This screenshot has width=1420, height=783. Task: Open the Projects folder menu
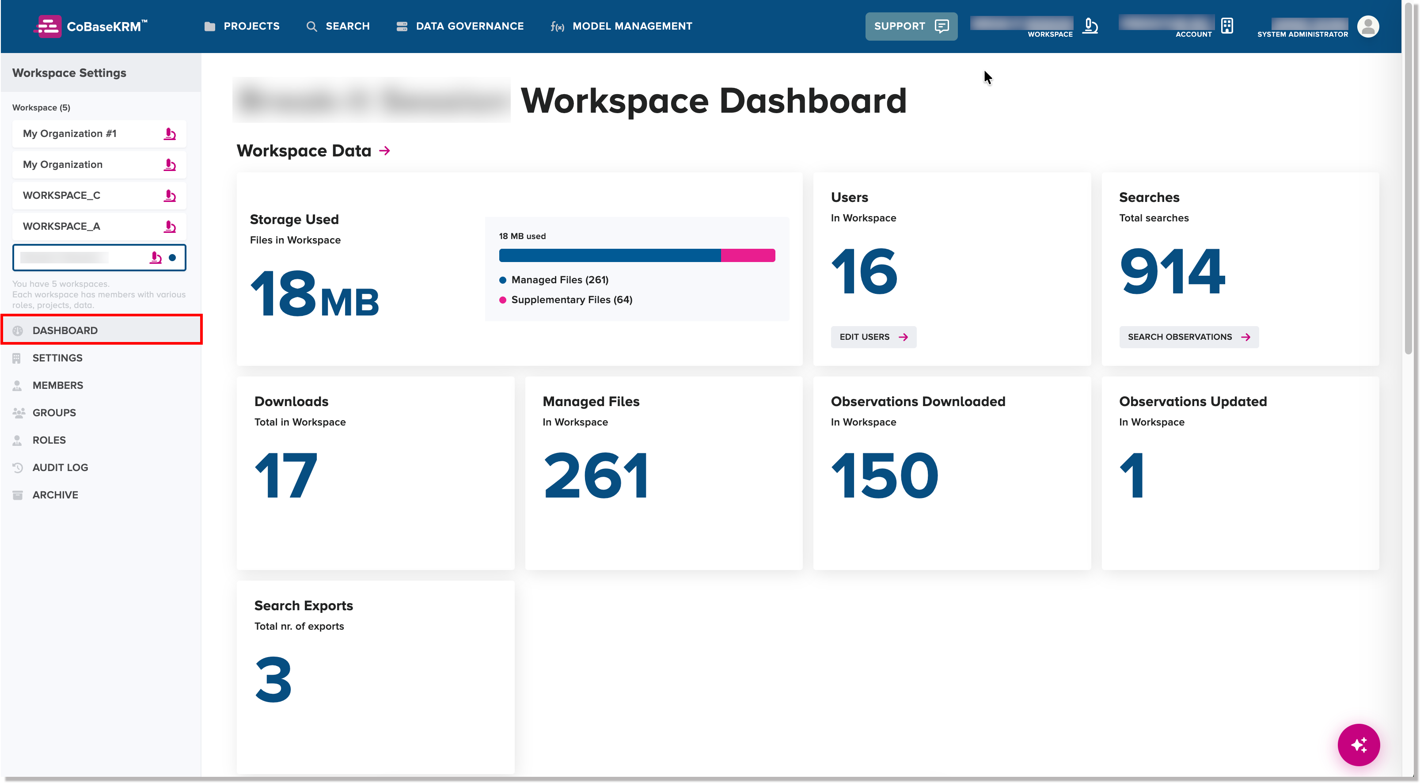point(241,26)
